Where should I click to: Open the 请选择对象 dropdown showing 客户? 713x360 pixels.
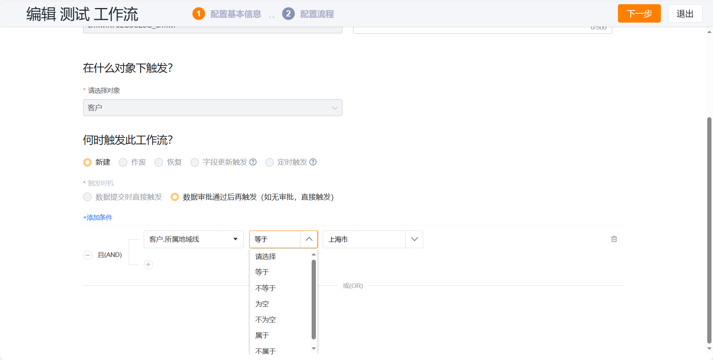pos(213,108)
